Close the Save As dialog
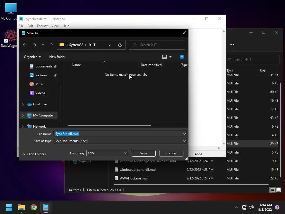 pyautogui.click(x=184, y=33)
